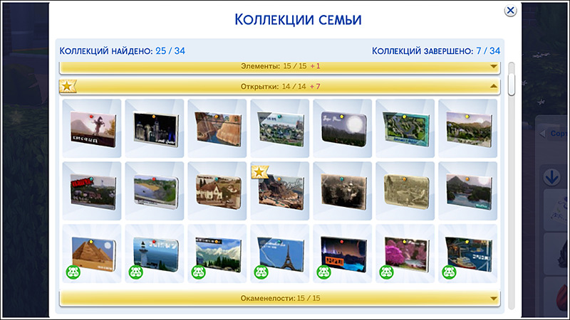The image size is (570, 320).
Task: Select the horse statue postcard
Action: [x=92, y=129]
